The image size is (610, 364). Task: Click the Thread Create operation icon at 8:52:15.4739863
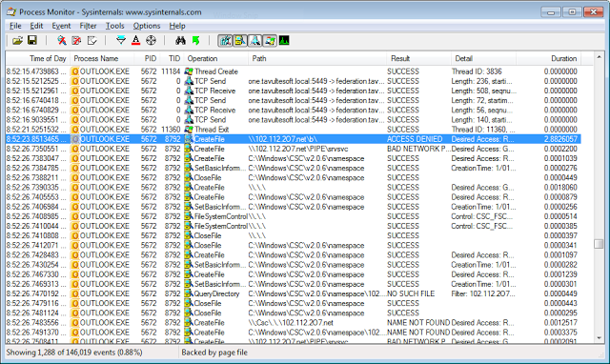[189, 71]
